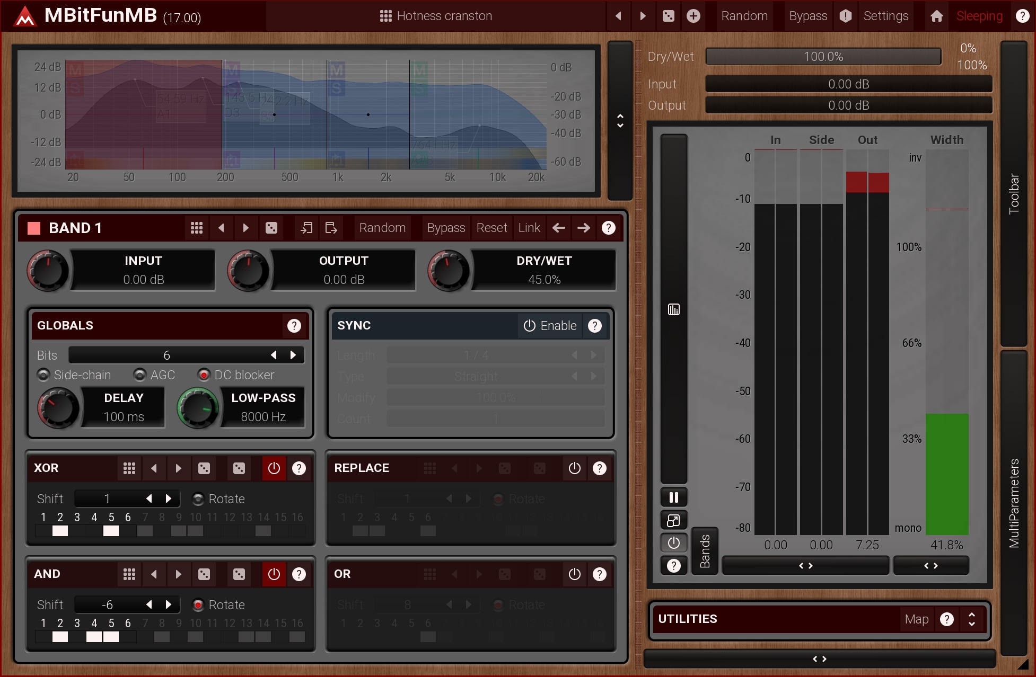Increase the Bits value with the right arrow
The width and height of the screenshot is (1036, 677).
click(x=293, y=355)
